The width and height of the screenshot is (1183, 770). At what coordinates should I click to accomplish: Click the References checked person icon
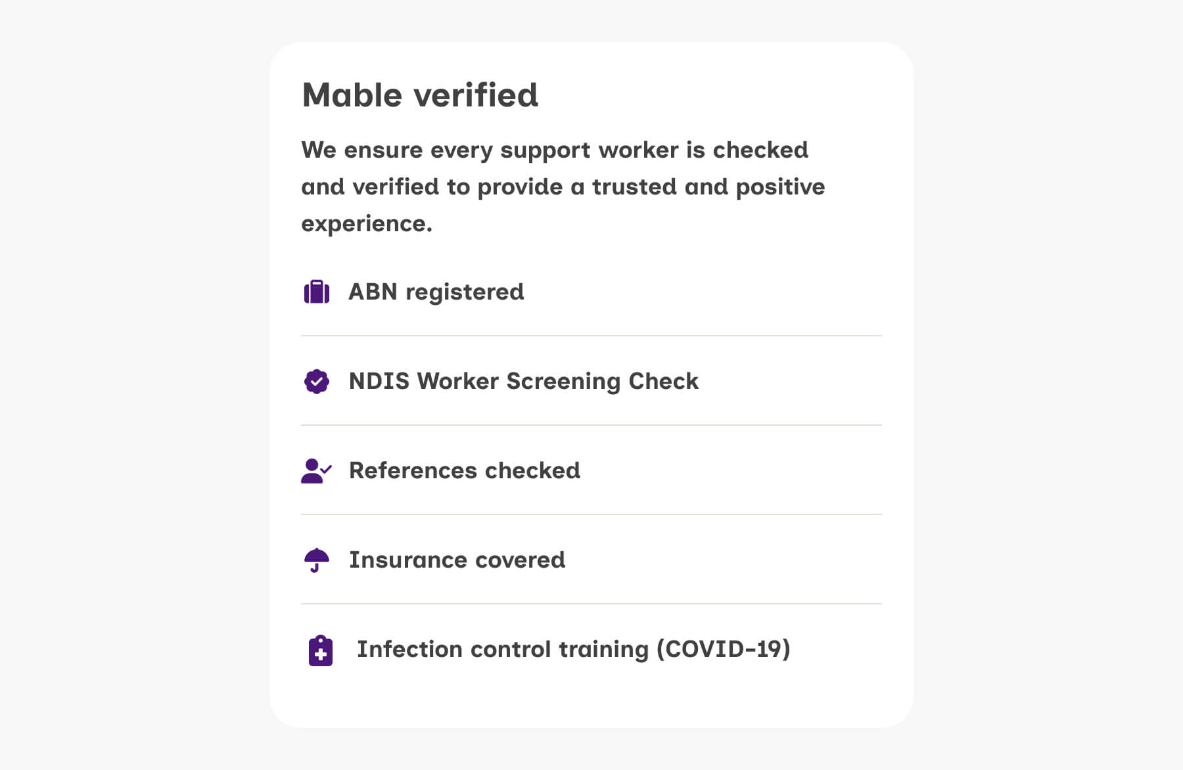click(316, 470)
